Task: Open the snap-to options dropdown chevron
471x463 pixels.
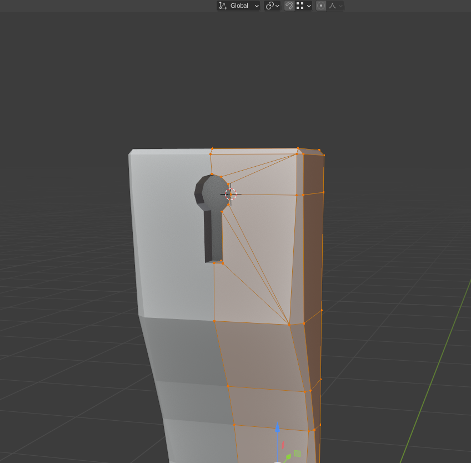Action: [x=309, y=6]
